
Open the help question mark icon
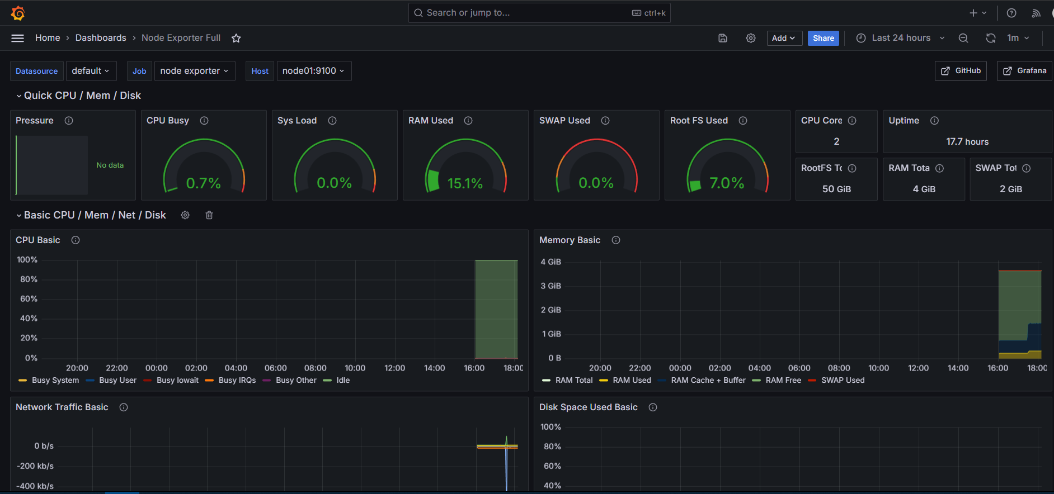(1011, 13)
